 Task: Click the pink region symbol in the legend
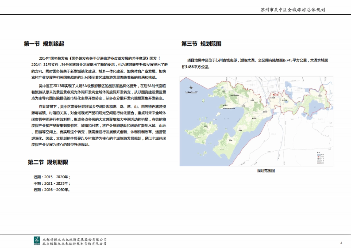coord(319,163)
